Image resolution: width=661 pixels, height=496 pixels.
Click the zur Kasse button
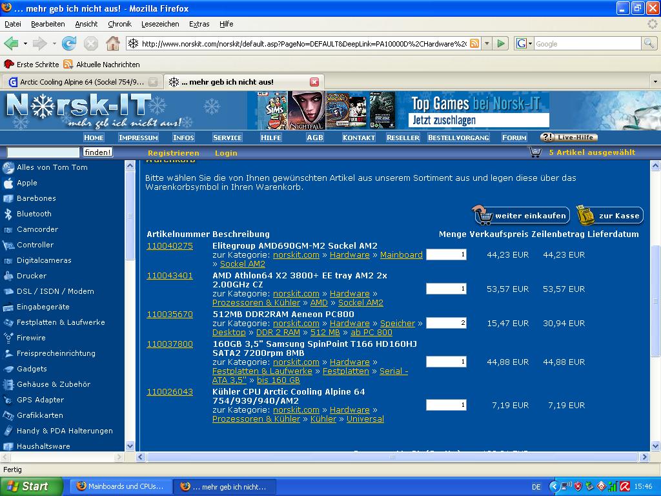tap(609, 216)
